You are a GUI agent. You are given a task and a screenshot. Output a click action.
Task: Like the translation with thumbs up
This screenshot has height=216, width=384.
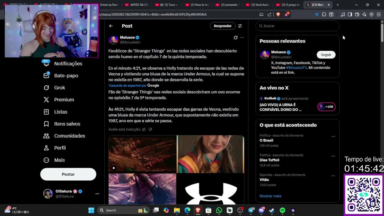(144, 129)
